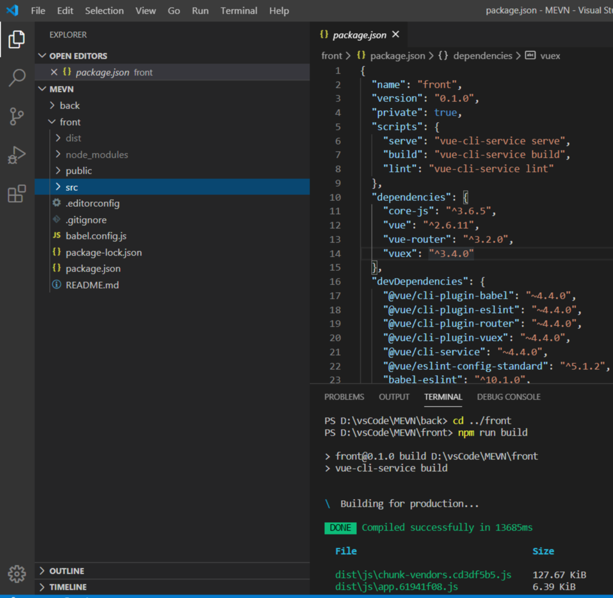Expand the dist folder

pyautogui.click(x=58, y=137)
